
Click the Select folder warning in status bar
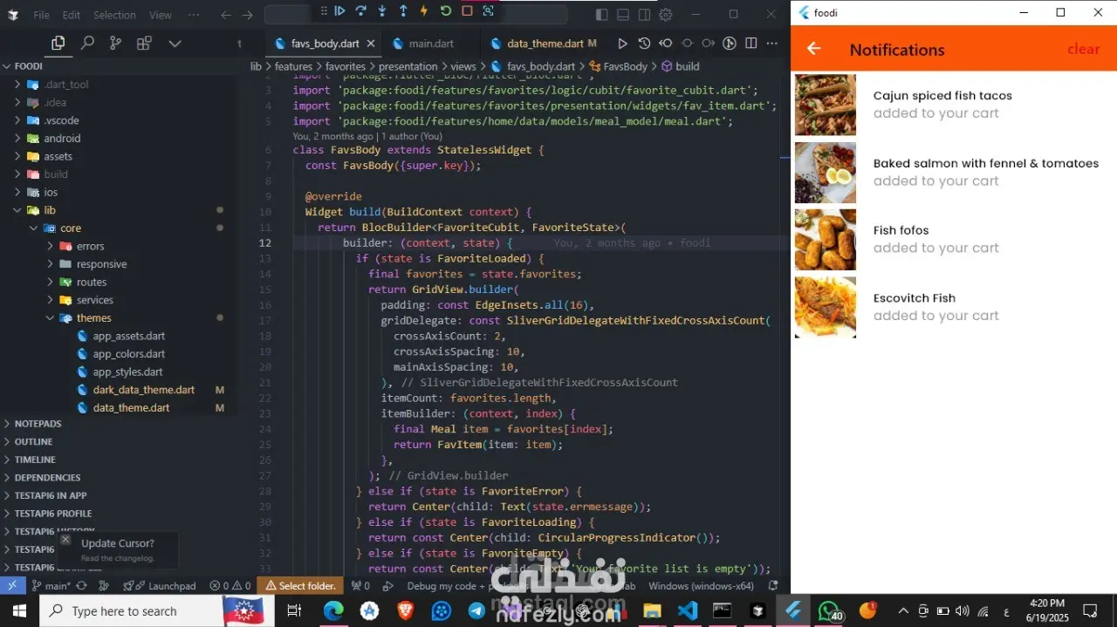(x=301, y=586)
